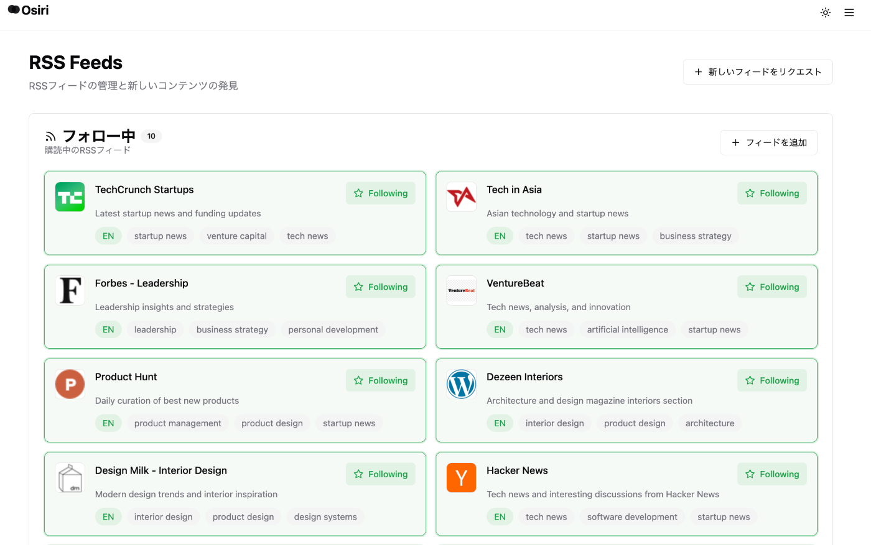
Task: Click architecture tag on Dezeen Interiors
Action: click(x=710, y=423)
